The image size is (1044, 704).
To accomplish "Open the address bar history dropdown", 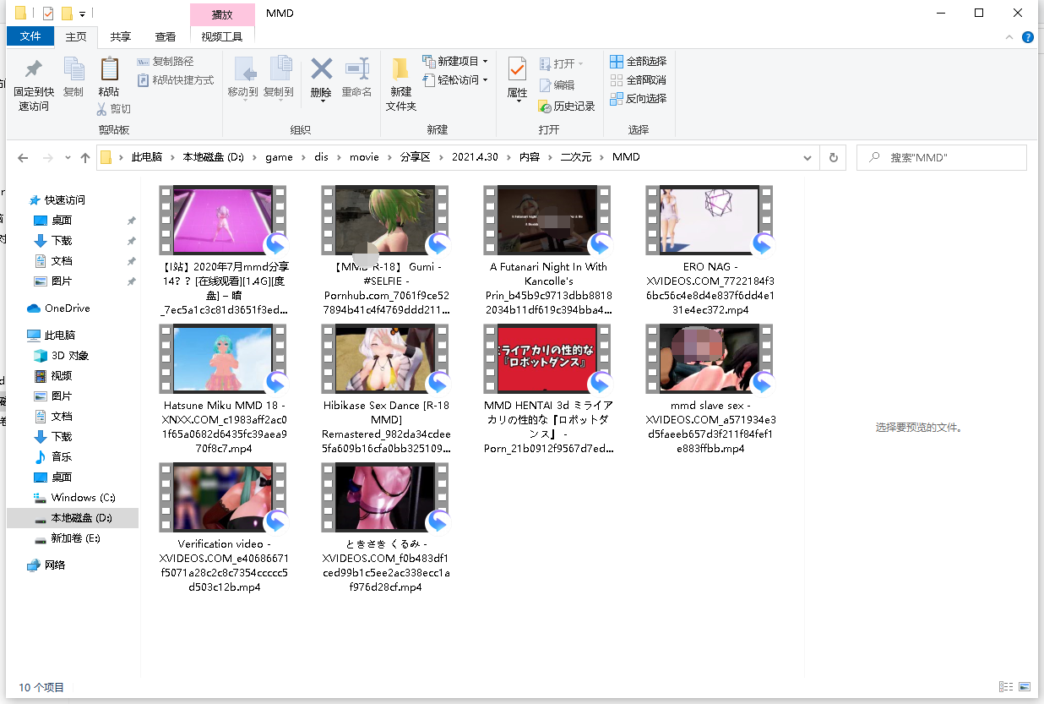I will click(807, 158).
